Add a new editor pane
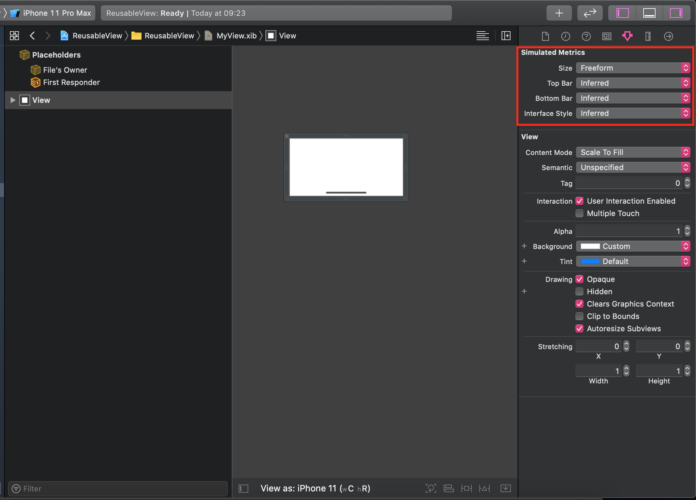This screenshot has width=696, height=500. (x=506, y=36)
